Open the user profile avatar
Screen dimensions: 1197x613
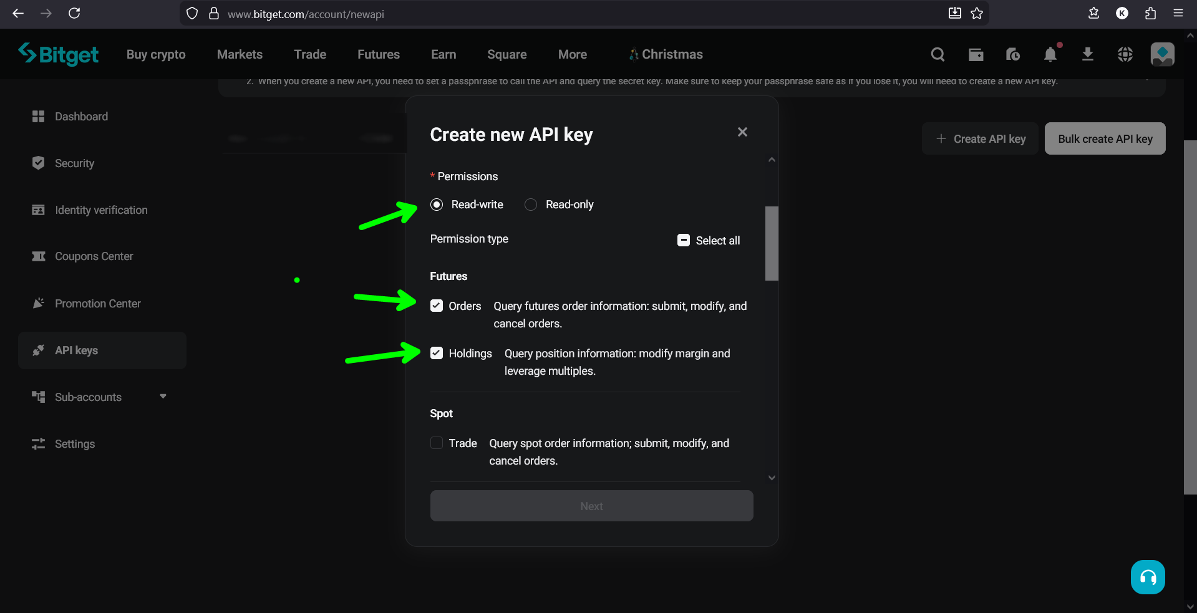click(x=1162, y=54)
